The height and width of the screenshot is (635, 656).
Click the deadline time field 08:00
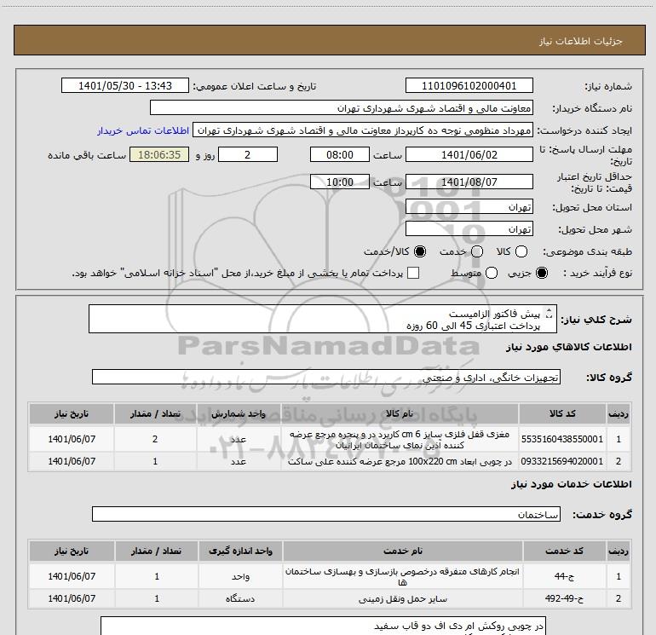click(340, 154)
